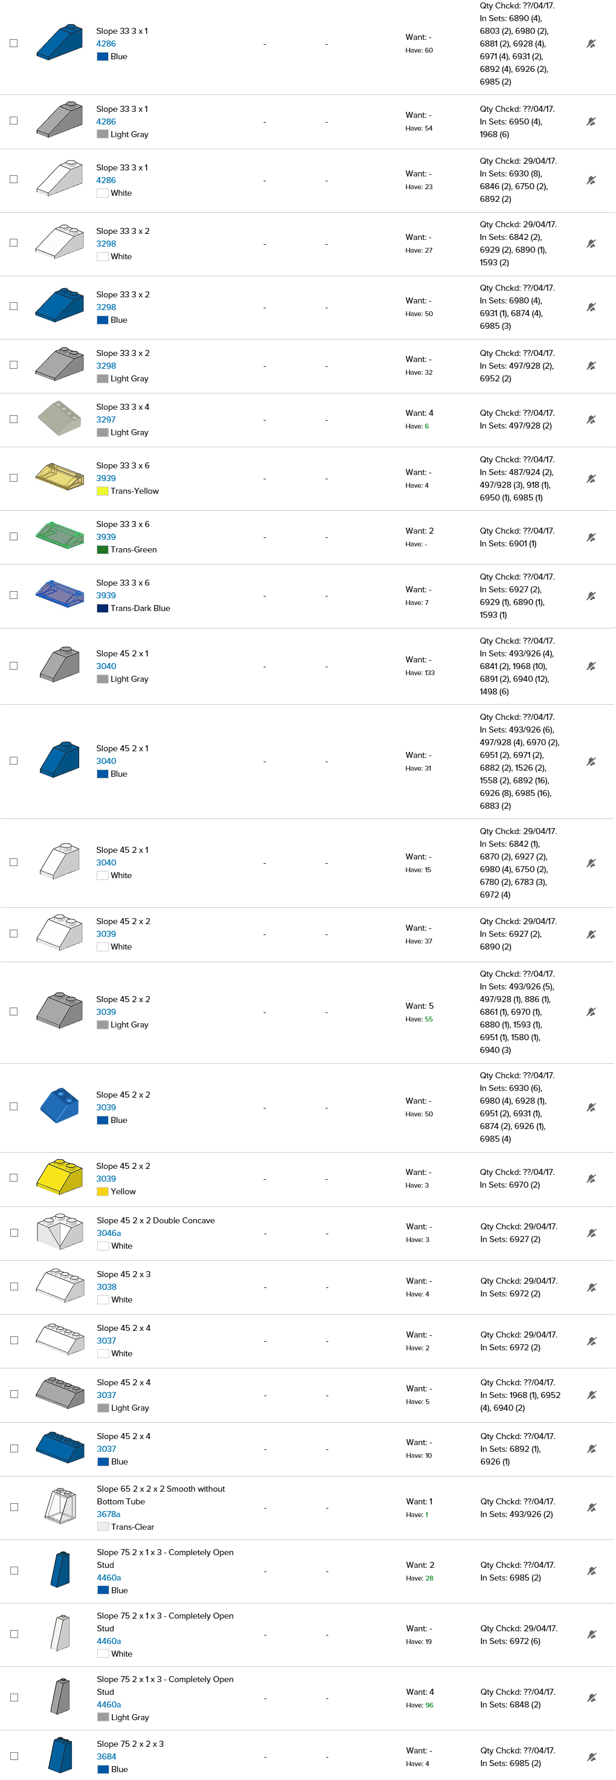Tick checkbox for Light Gray Slope 45 2x1
This screenshot has width=616, height=1780.
pyautogui.click(x=14, y=666)
